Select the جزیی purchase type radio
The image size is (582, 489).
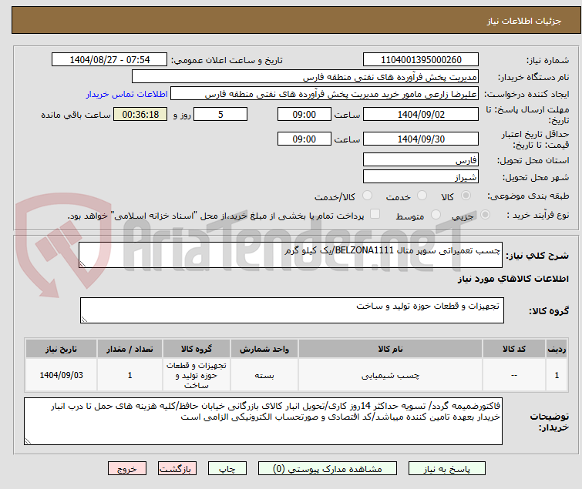click(x=485, y=215)
